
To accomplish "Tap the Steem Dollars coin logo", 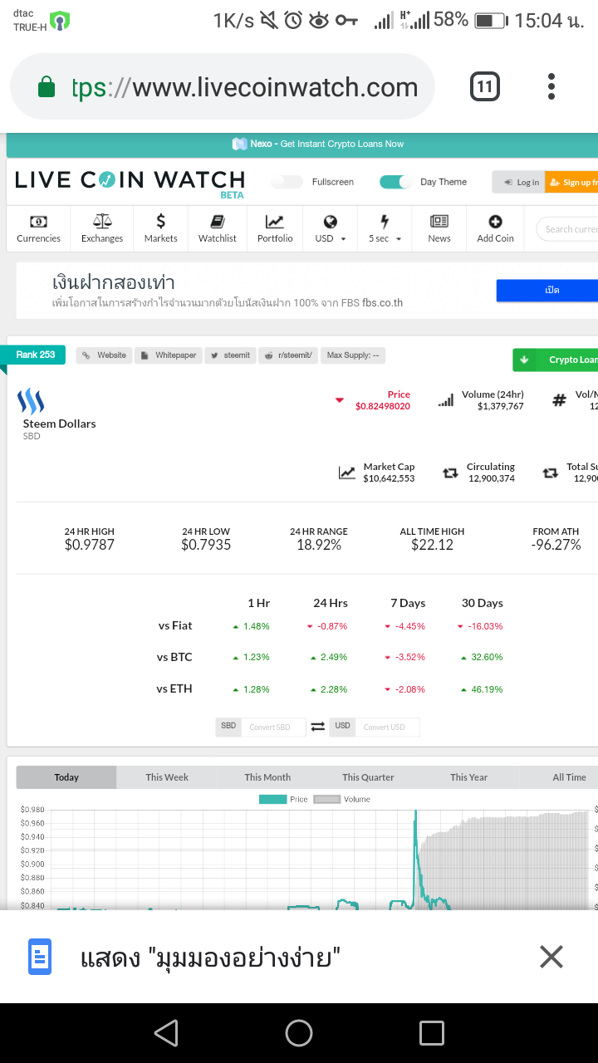I will (x=31, y=401).
